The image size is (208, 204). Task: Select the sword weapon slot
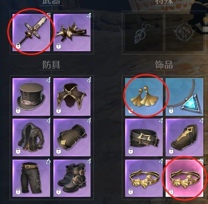click(x=31, y=32)
